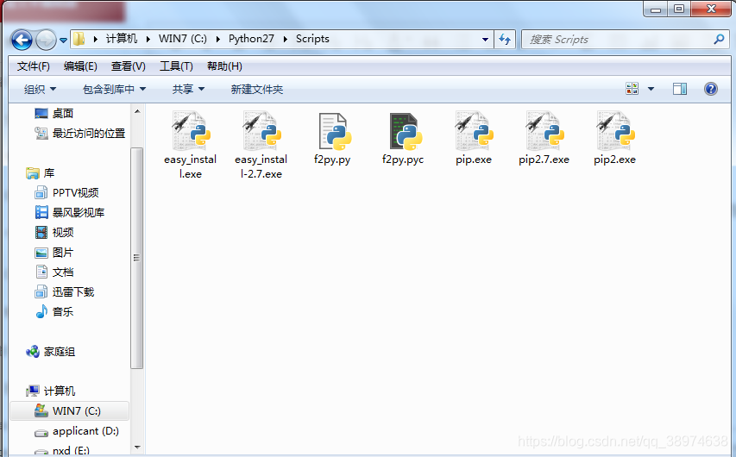Viewport: 736px width, 457px height.
Task: Open 音乐 (Music) library
Action: coord(55,311)
